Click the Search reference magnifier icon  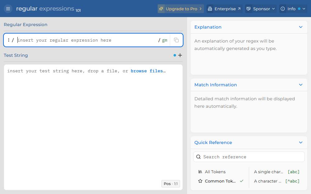pyautogui.click(x=198, y=157)
